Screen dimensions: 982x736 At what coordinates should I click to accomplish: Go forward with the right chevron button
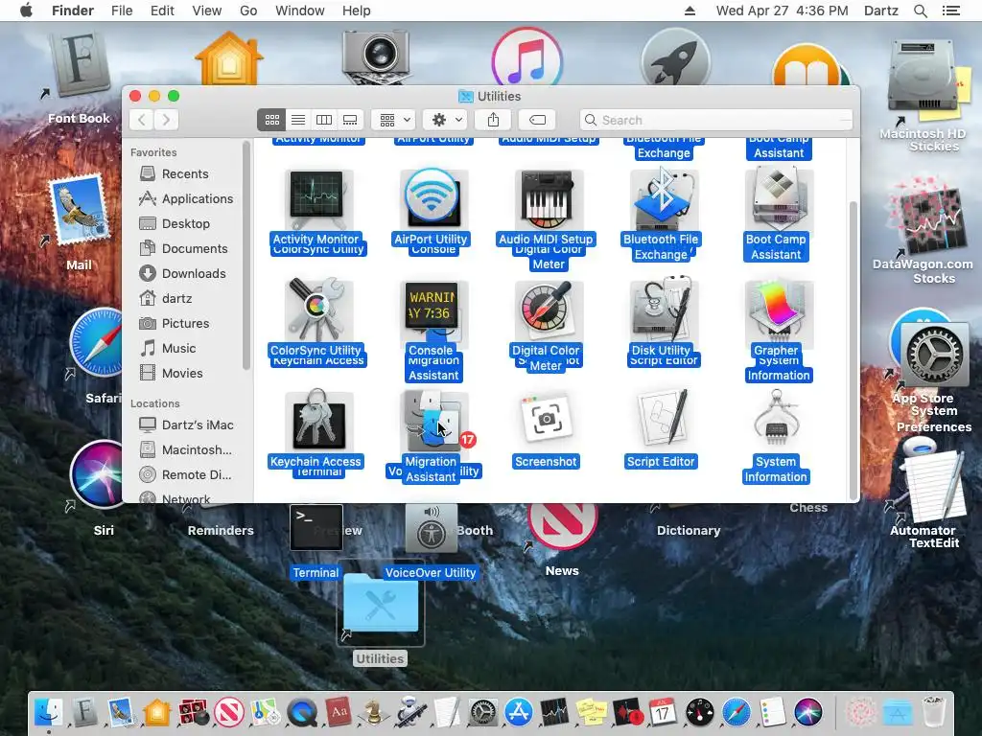click(166, 120)
